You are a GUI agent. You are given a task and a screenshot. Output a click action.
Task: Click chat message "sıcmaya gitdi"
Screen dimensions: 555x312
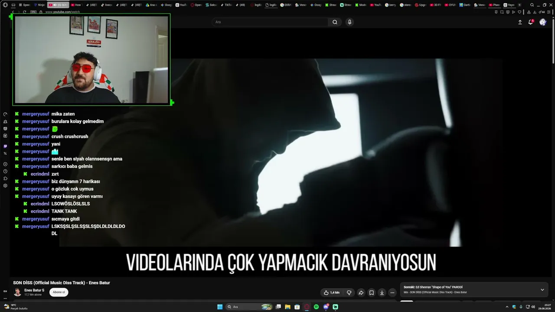pos(65,219)
